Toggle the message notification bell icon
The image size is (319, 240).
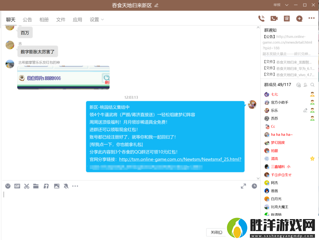point(66,186)
